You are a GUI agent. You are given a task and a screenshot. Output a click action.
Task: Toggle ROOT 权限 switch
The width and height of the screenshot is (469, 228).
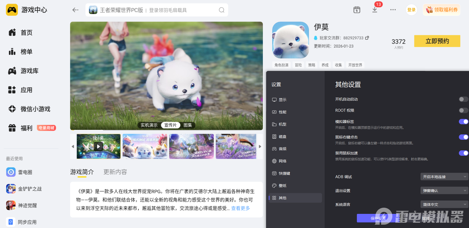point(463,110)
